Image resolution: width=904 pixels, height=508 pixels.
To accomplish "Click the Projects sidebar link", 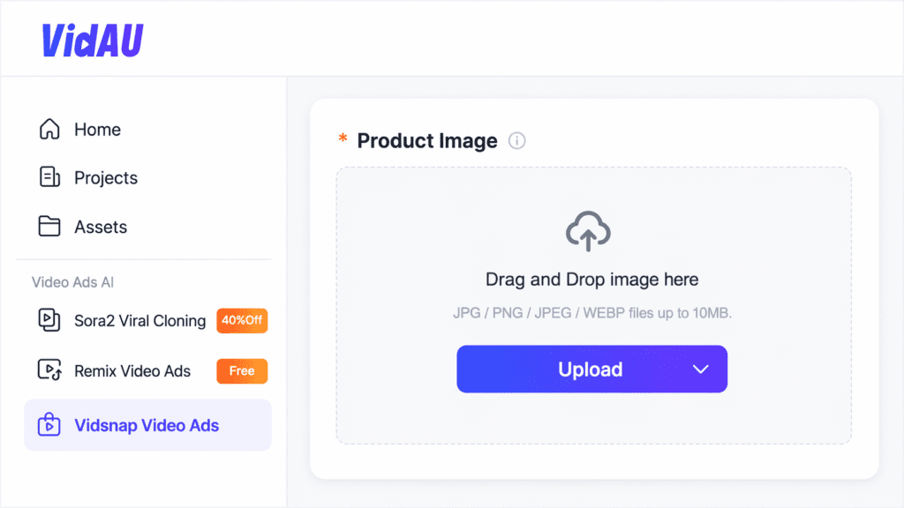I will pos(105,177).
